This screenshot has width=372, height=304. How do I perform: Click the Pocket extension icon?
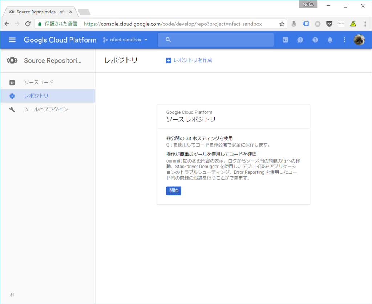(x=329, y=24)
